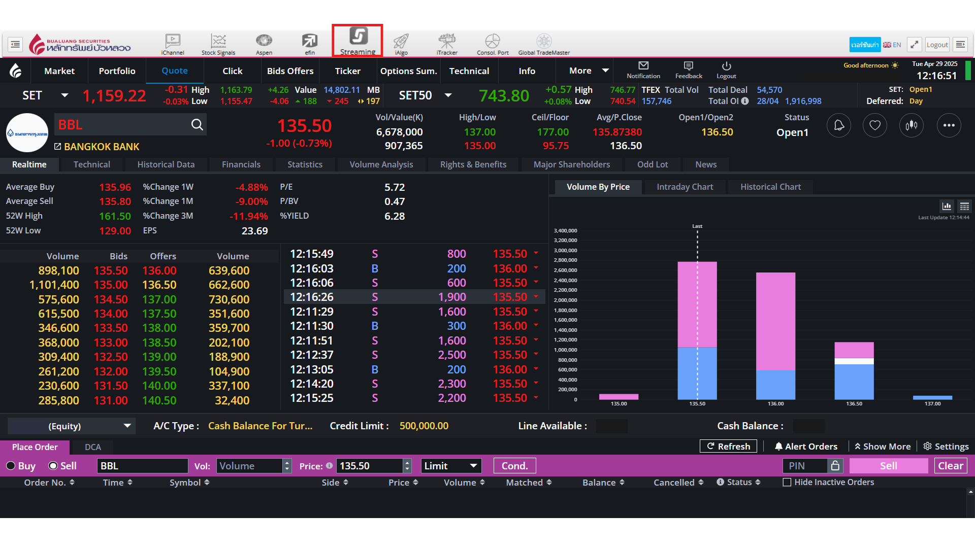Open the Feedback icon
The width and height of the screenshot is (975, 548).
pos(689,70)
